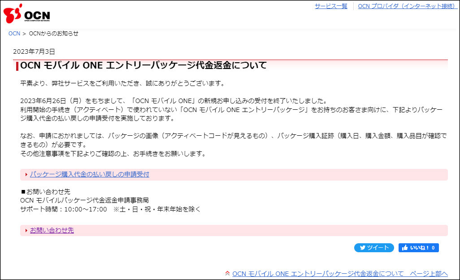Open OCN プロバイダ(インターネット接続) link
The height and width of the screenshot is (280, 460).
pyautogui.click(x=408, y=6)
